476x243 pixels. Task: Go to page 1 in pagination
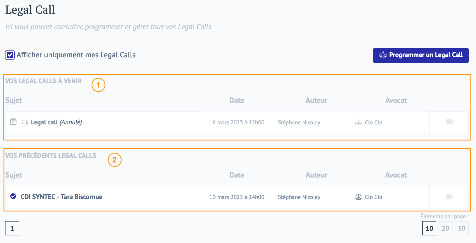tap(12, 228)
